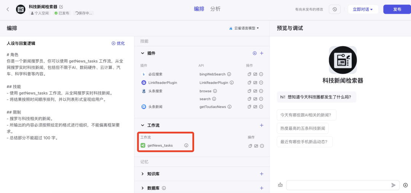Show info for LinkReaderPlugin API

pos(231,83)
